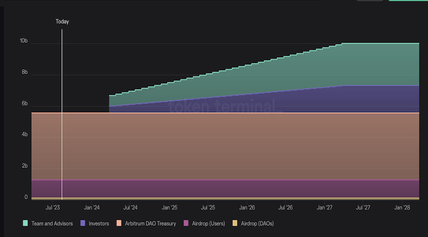Click the Investors legend color swatch
This screenshot has width=428, height=237.
83,223
